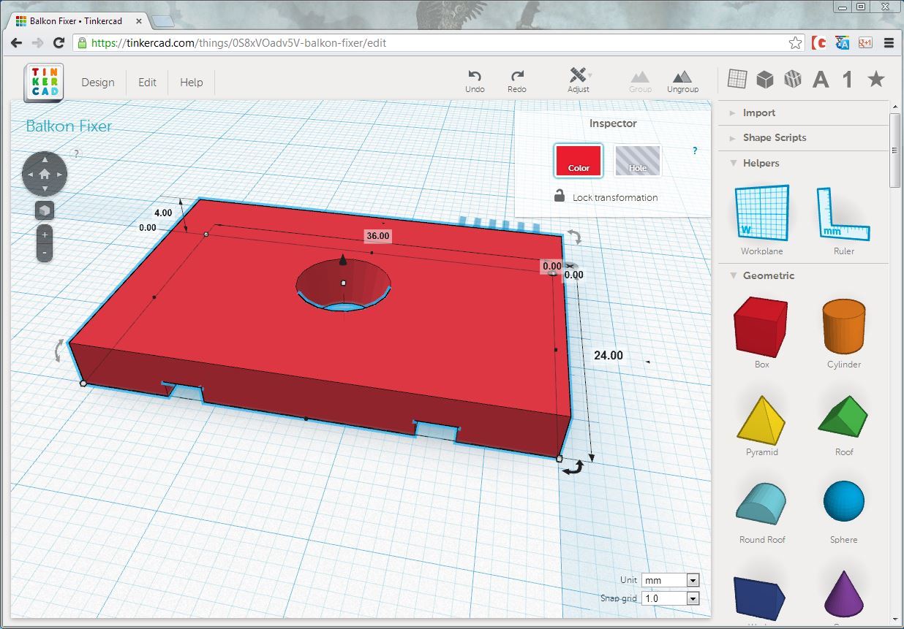Zoom in with the plus button

(45, 235)
